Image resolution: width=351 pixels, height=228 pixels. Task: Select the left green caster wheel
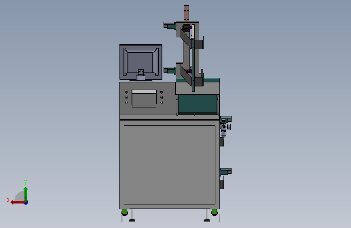[125, 212]
